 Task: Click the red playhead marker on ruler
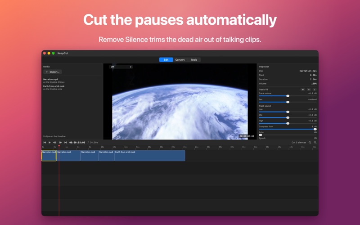(59, 146)
